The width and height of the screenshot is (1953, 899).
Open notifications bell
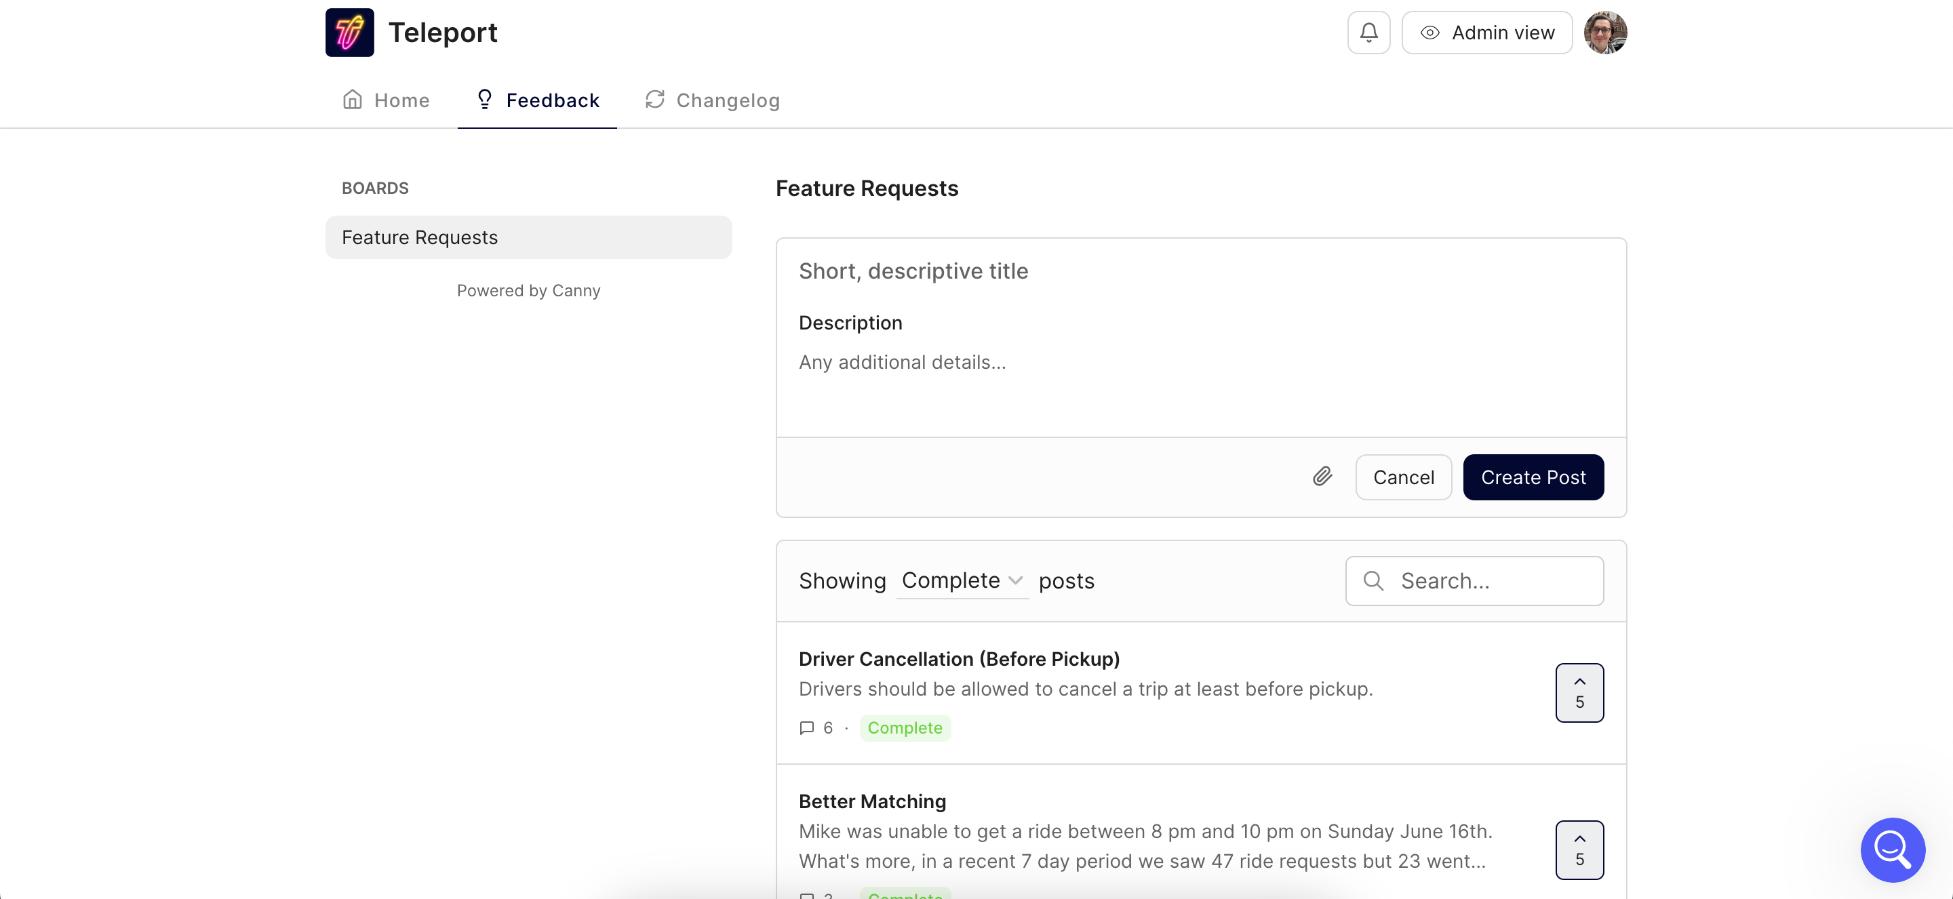tap(1368, 33)
